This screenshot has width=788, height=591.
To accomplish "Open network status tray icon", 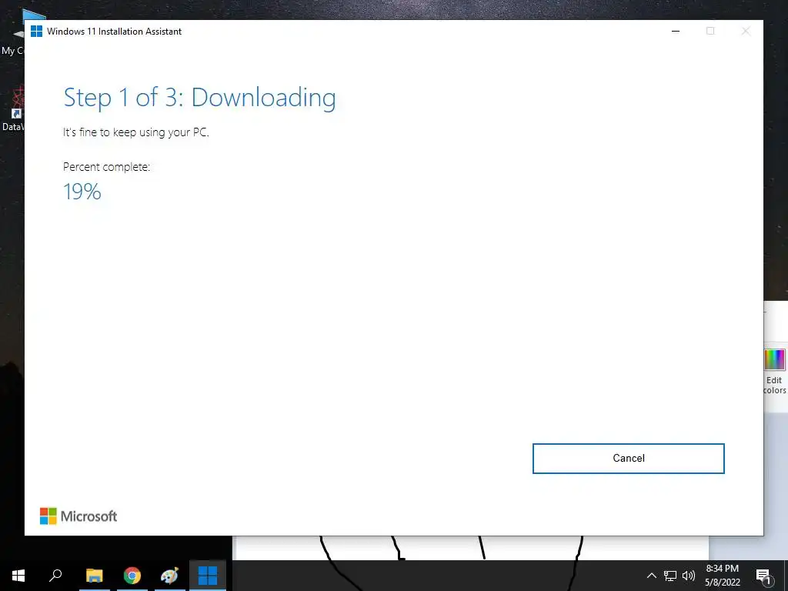I will (x=670, y=576).
